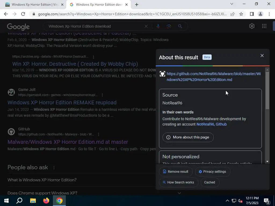Bookmark this page with the star icon
Screen dimensions: 275x206
pos(241,14)
